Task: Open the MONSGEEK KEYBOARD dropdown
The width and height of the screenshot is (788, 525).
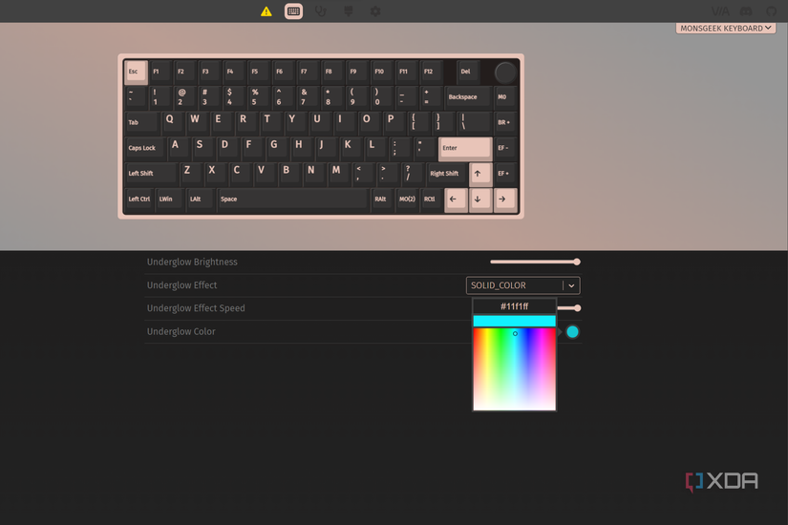Action: 726,28
